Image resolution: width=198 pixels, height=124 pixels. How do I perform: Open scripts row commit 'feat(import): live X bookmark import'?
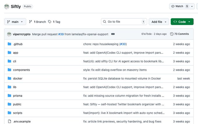point(124,113)
